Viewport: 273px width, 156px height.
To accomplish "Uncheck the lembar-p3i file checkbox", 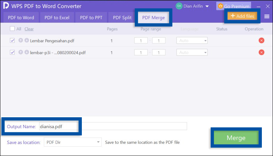I will (x=13, y=53).
